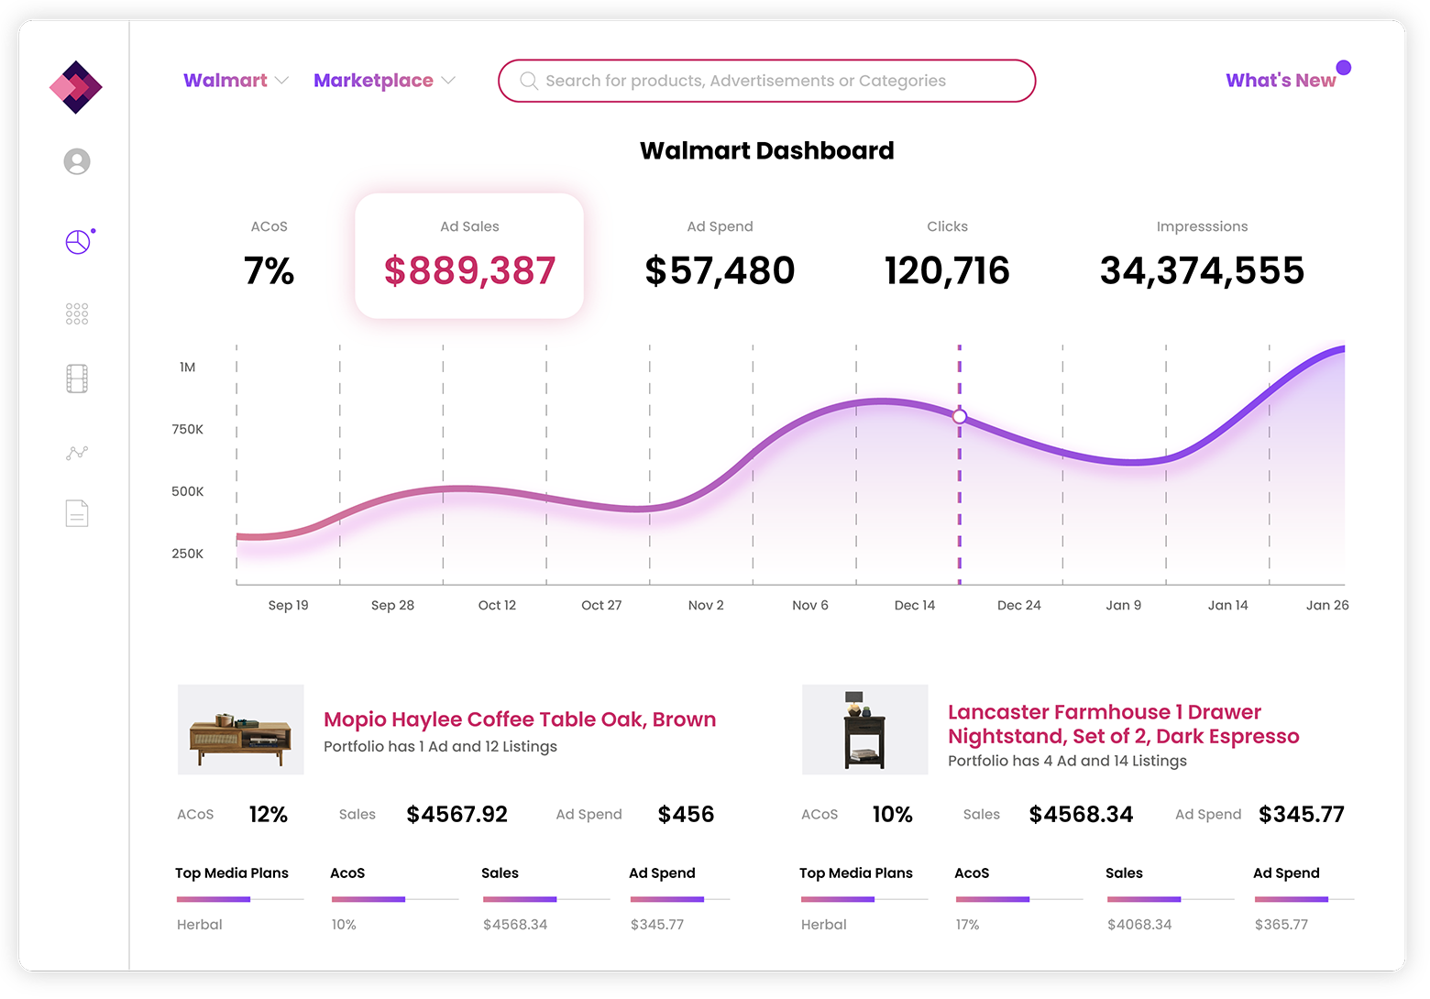
Task: Click the $365.77 ad spend table value
Action: (1281, 924)
